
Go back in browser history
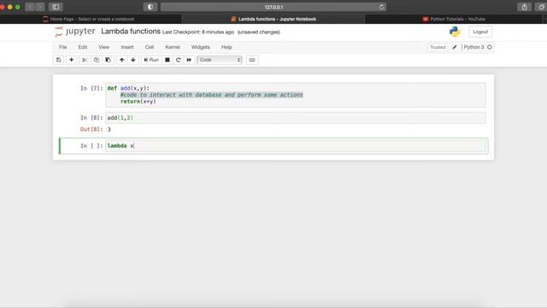click(x=30, y=7)
